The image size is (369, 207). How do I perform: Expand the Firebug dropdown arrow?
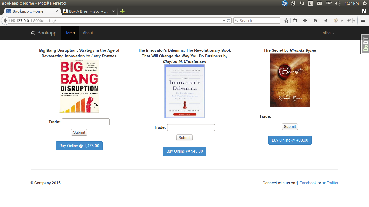(354, 21)
